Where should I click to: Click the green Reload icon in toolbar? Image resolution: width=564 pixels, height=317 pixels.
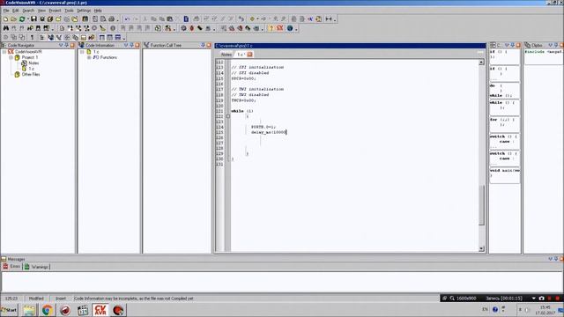22,19
